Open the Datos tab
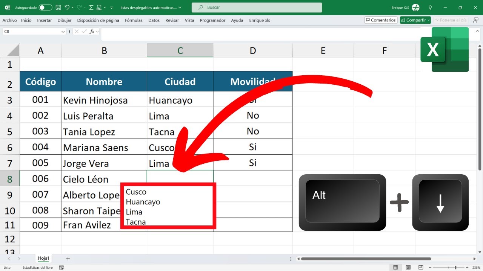Screen dimensions: 483x271 (x=154, y=20)
